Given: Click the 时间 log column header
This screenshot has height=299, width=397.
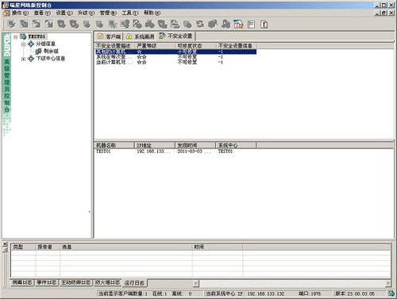Looking at the screenshot, I should coord(218,247).
